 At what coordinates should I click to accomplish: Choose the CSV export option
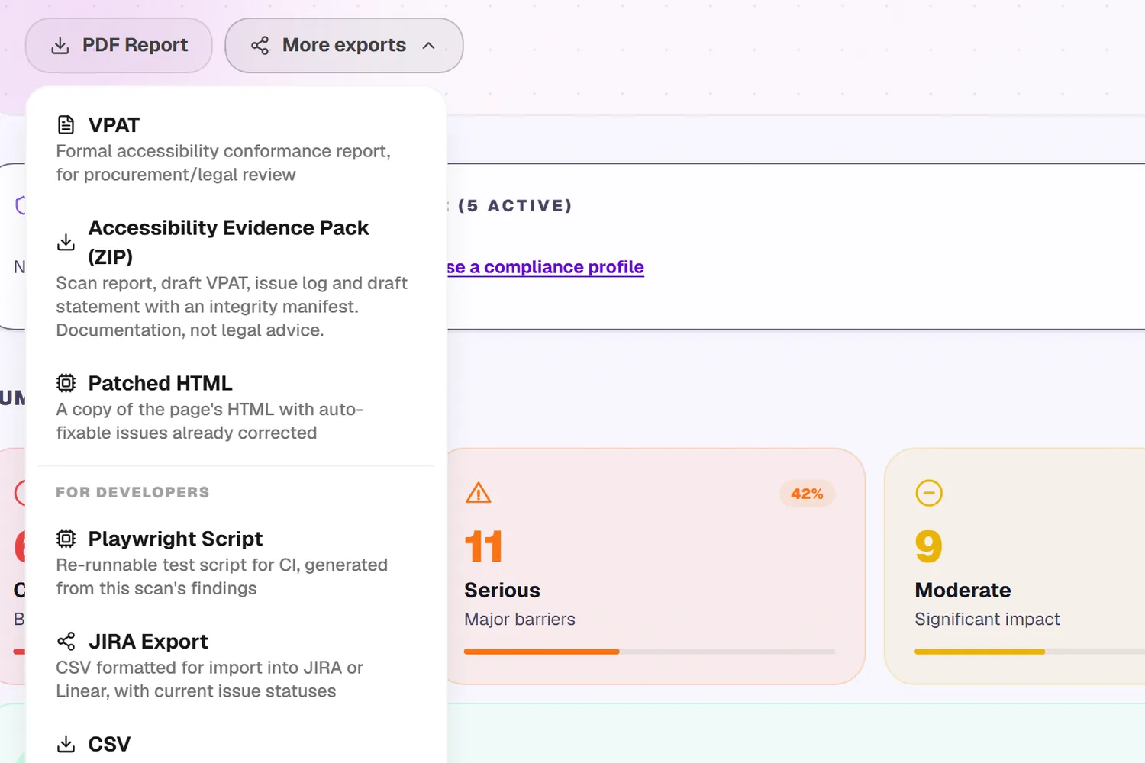[236, 744]
